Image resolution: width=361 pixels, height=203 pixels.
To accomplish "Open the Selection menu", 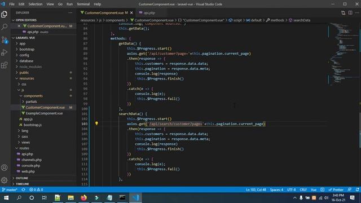I will coord(35,4).
